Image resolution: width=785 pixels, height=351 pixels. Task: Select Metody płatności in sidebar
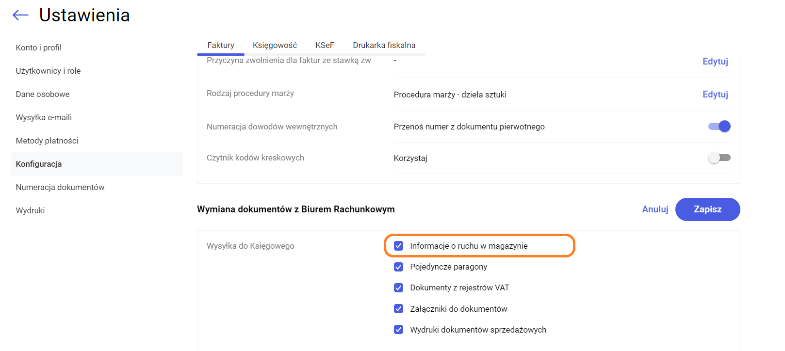click(x=47, y=141)
